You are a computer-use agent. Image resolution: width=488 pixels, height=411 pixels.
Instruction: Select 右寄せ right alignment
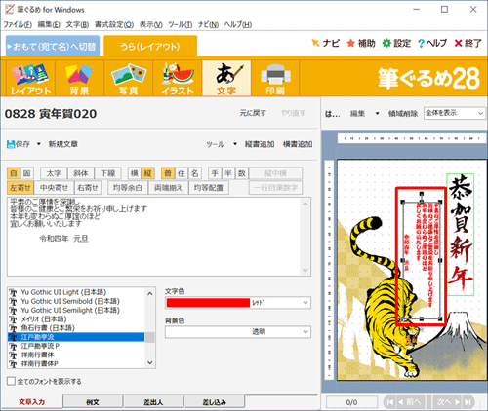tap(88, 188)
